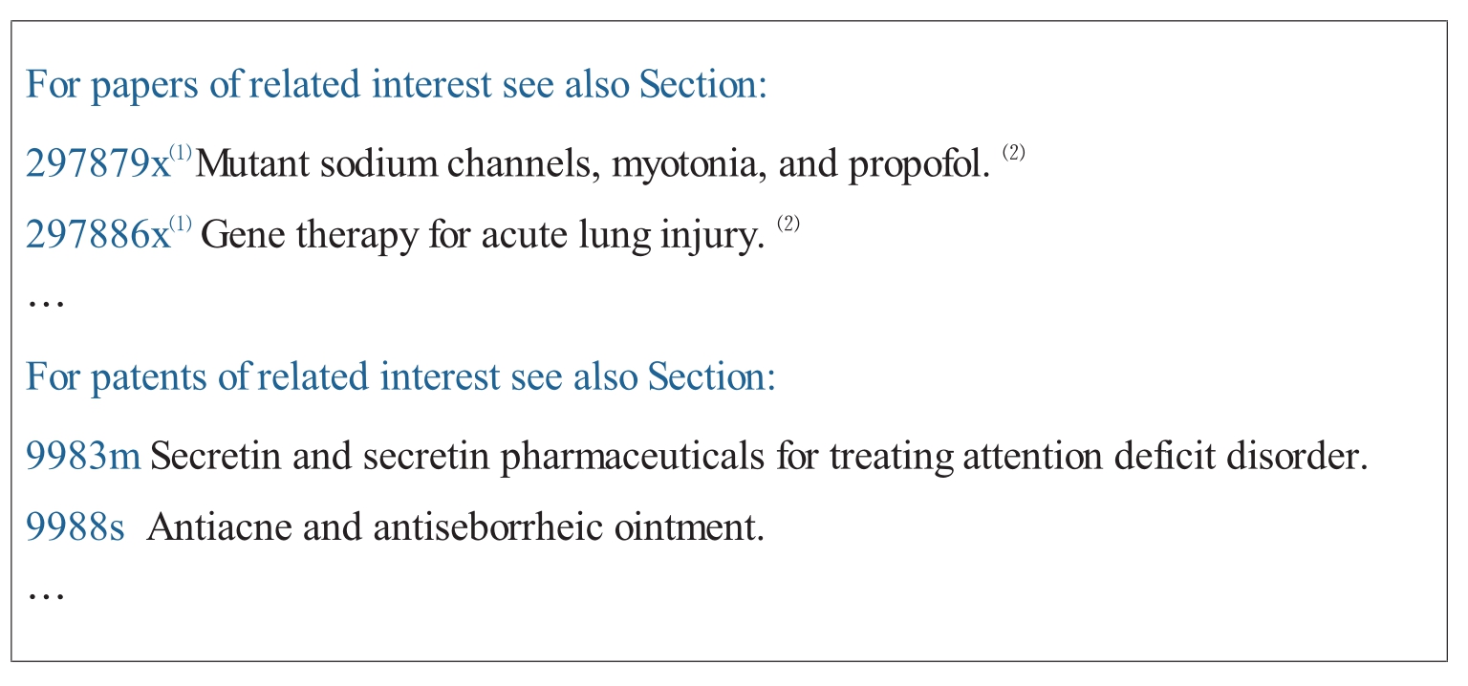The image size is (1468, 686).
Task: Click superscript (1) beside 297886x
Action: (x=181, y=223)
